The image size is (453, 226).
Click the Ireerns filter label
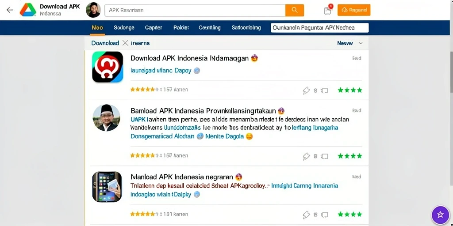pyautogui.click(x=140, y=43)
